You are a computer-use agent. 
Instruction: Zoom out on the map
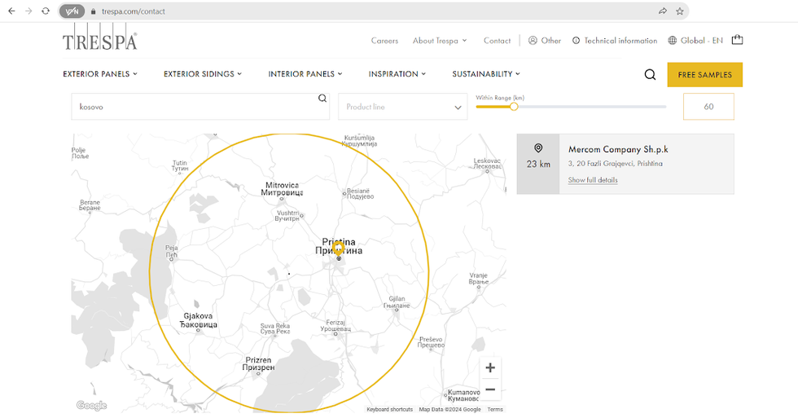490,389
